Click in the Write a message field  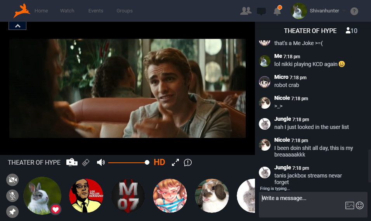pyautogui.click(x=313, y=205)
